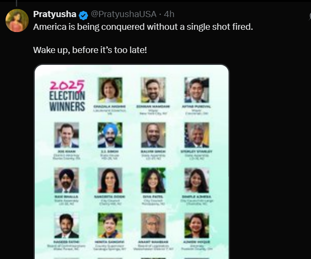The image size is (311, 259).
Task: Click the photo above the Zohran Mamdani caption
Action: point(153,90)
